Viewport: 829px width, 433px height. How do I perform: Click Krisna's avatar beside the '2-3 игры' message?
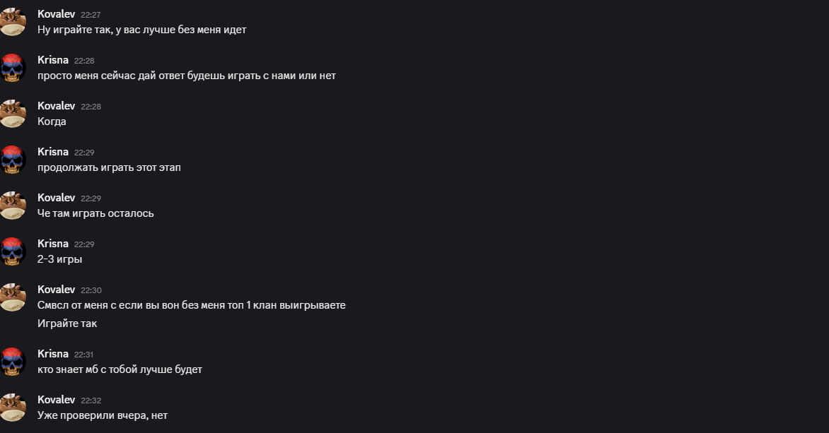pyautogui.click(x=12, y=252)
